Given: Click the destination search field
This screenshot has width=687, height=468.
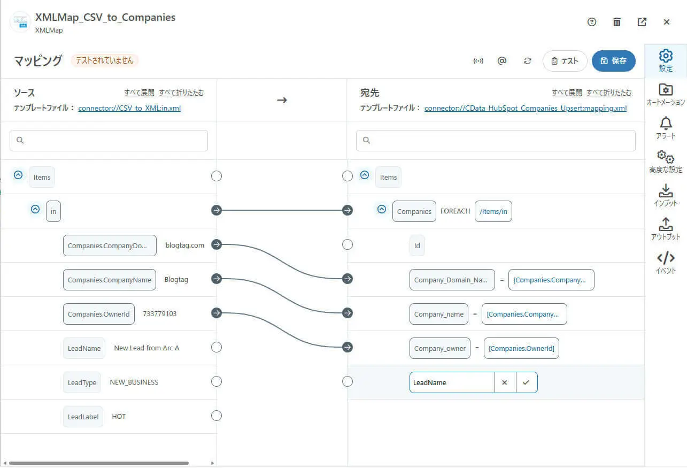Looking at the screenshot, I should coord(496,141).
